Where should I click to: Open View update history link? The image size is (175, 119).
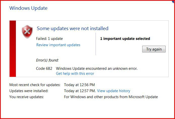(x=114, y=91)
